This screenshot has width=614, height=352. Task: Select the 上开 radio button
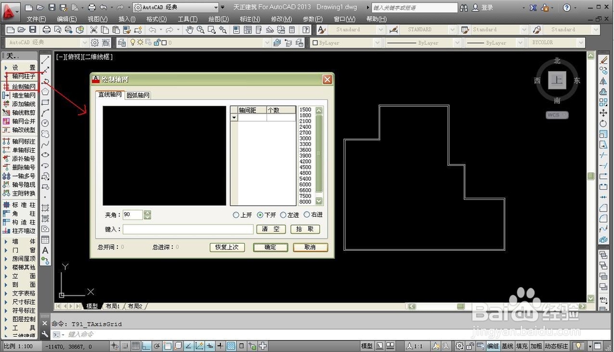(236, 215)
